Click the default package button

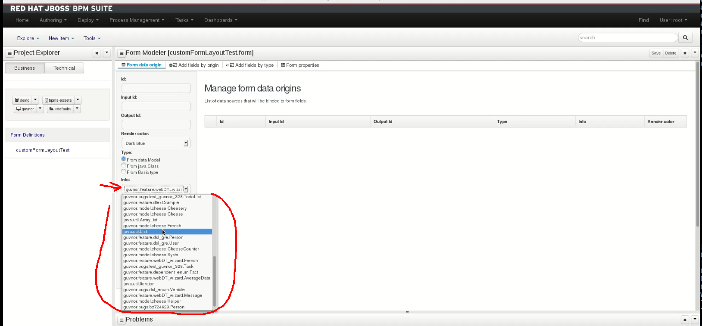tap(60, 109)
